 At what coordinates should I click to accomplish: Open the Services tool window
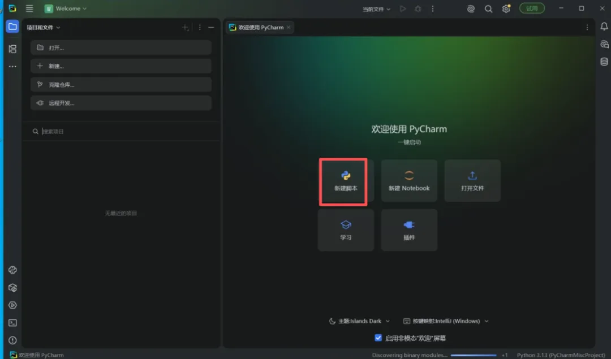(x=12, y=305)
